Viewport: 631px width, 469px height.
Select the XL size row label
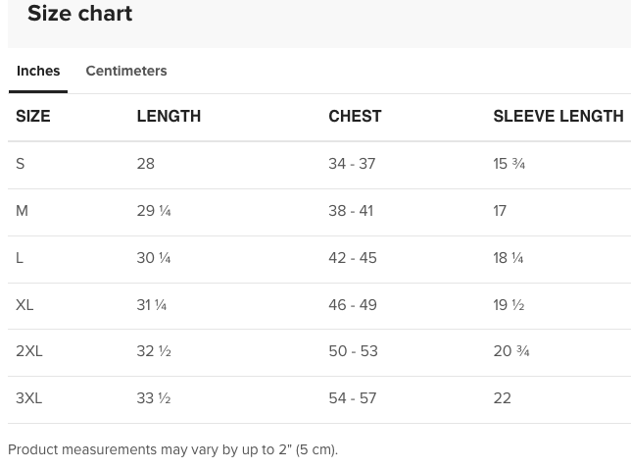coord(24,305)
